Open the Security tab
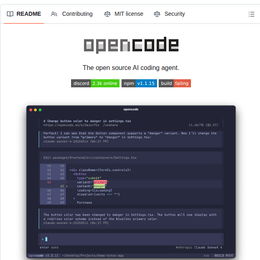The image size is (260, 260). (169, 14)
